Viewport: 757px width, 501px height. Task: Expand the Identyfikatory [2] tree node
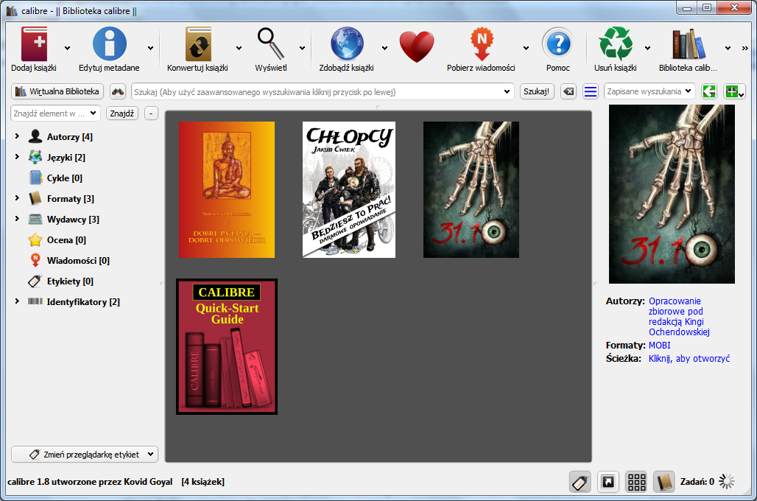click(17, 301)
